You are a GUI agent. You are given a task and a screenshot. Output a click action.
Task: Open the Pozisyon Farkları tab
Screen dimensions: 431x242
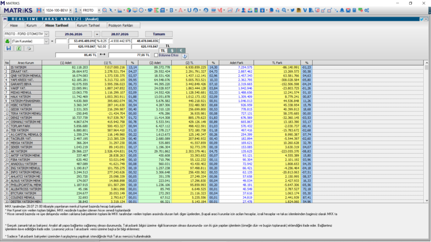click(121, 25)
